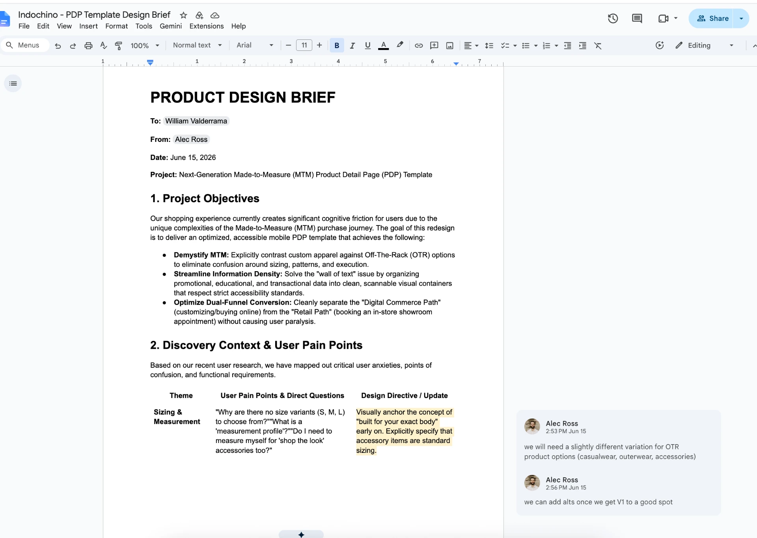Increase the paragraph indent

[x=583, y=46]
